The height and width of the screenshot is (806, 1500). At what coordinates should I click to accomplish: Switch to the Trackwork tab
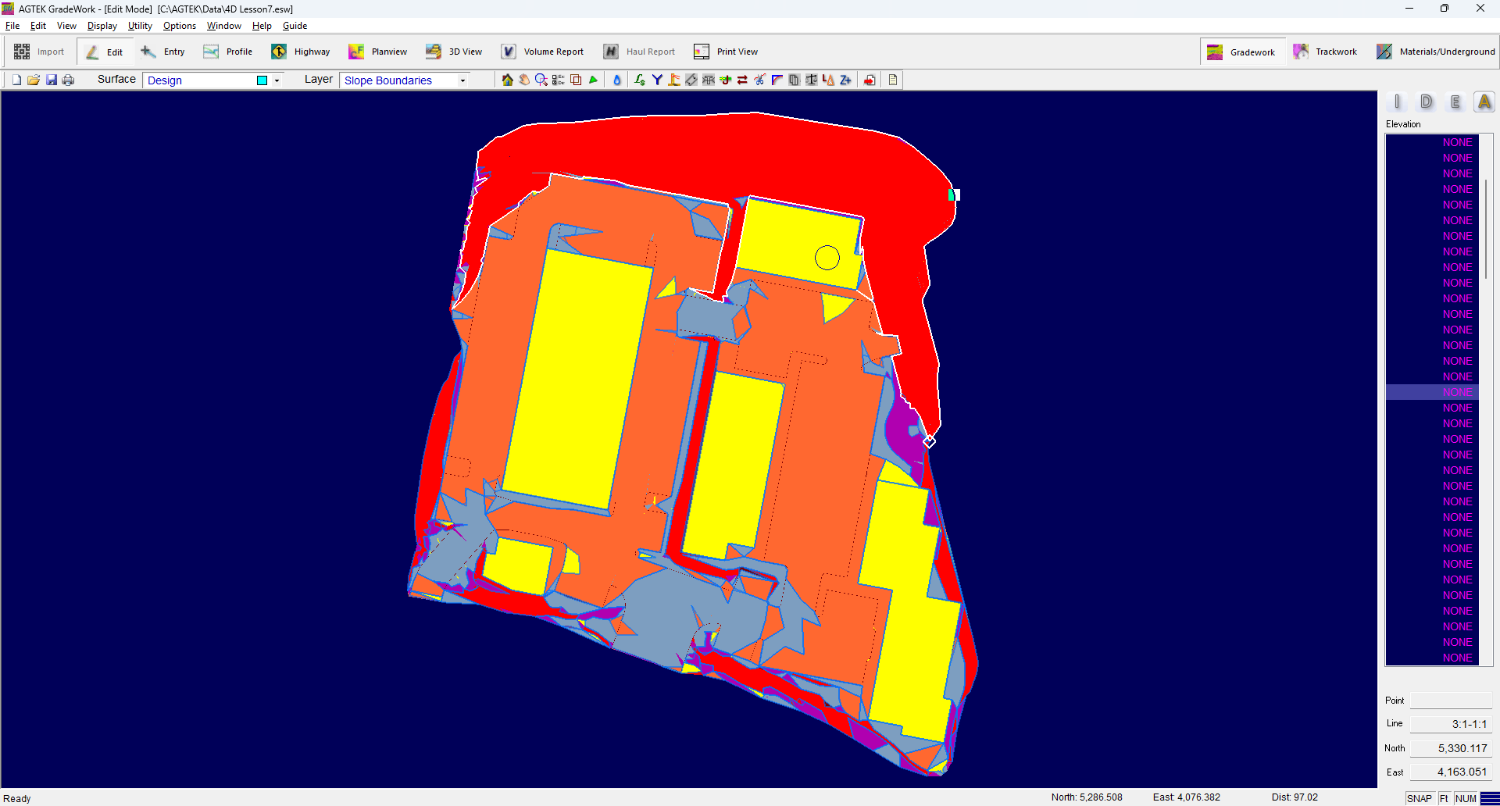point(1325,52)
